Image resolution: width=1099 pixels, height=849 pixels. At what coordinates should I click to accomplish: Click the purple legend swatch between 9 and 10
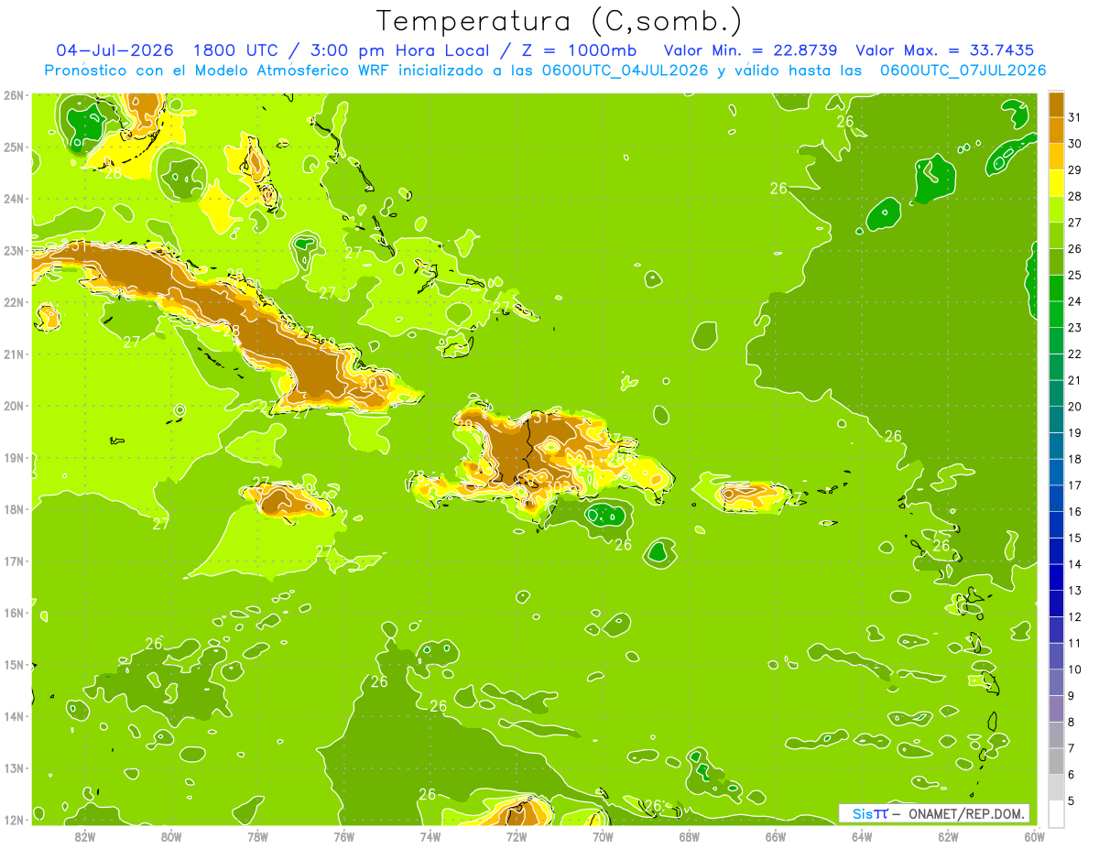click(1056, 682)
